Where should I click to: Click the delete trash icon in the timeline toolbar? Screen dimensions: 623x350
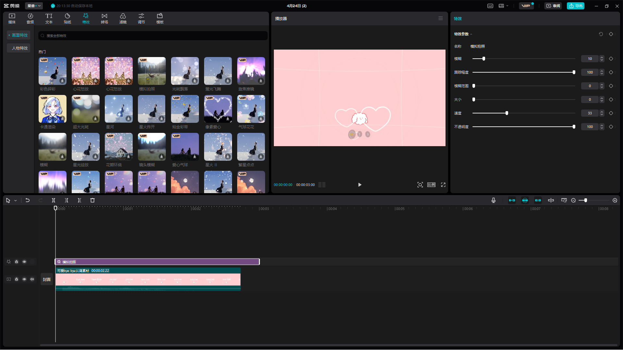coord(92,201)
